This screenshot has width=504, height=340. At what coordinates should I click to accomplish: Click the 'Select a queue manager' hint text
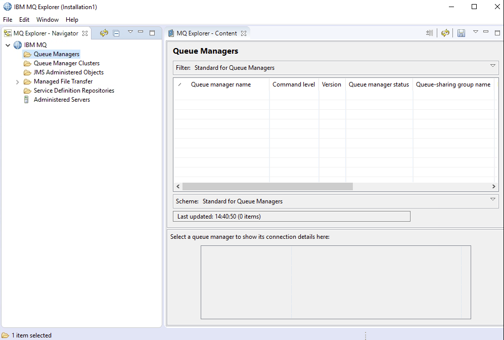click(x=250, y=237)
